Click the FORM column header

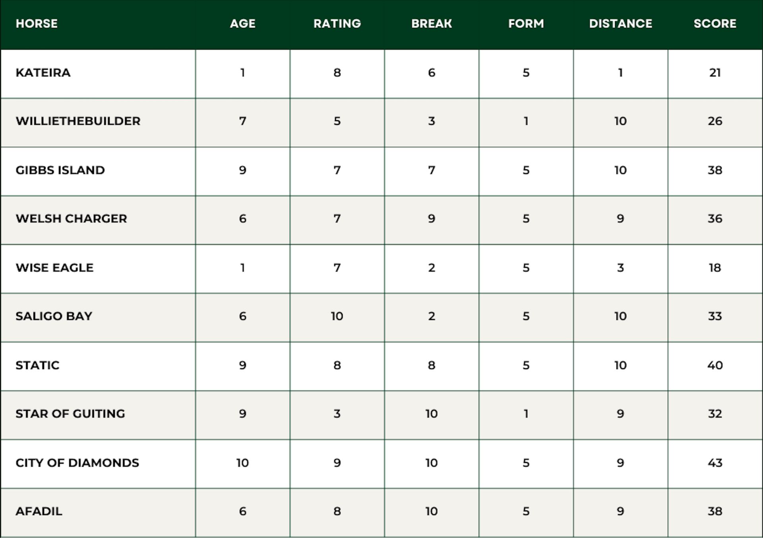[x=526, y=23]
